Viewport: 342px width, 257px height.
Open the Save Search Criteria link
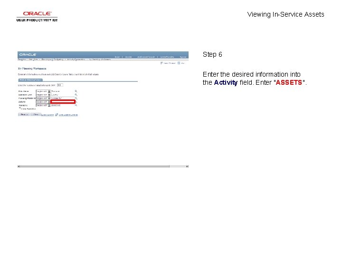click(x=68, y=115)
